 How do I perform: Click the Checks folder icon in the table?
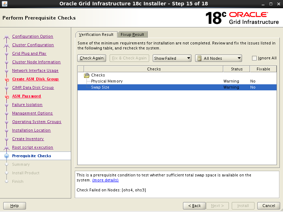87,75
